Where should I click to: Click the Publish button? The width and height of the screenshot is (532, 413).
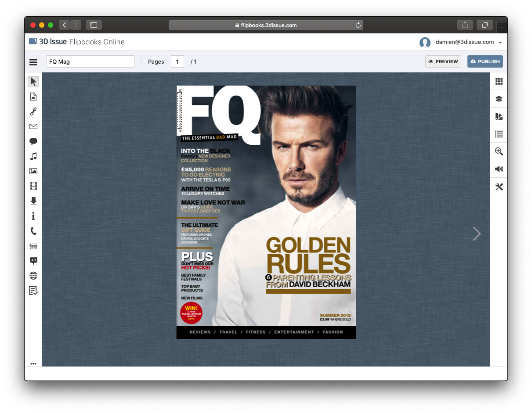485,61
